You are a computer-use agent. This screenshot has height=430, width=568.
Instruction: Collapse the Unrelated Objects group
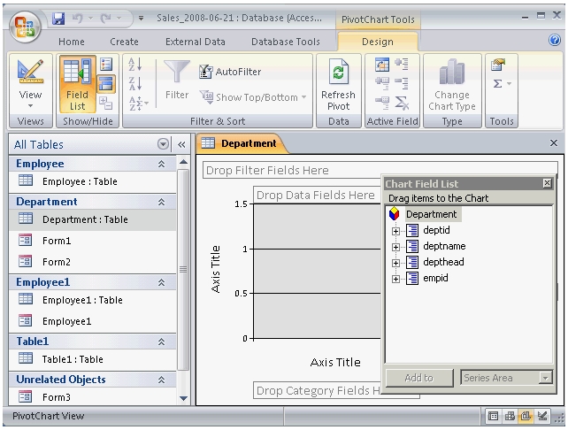click(x=162, y=380)
